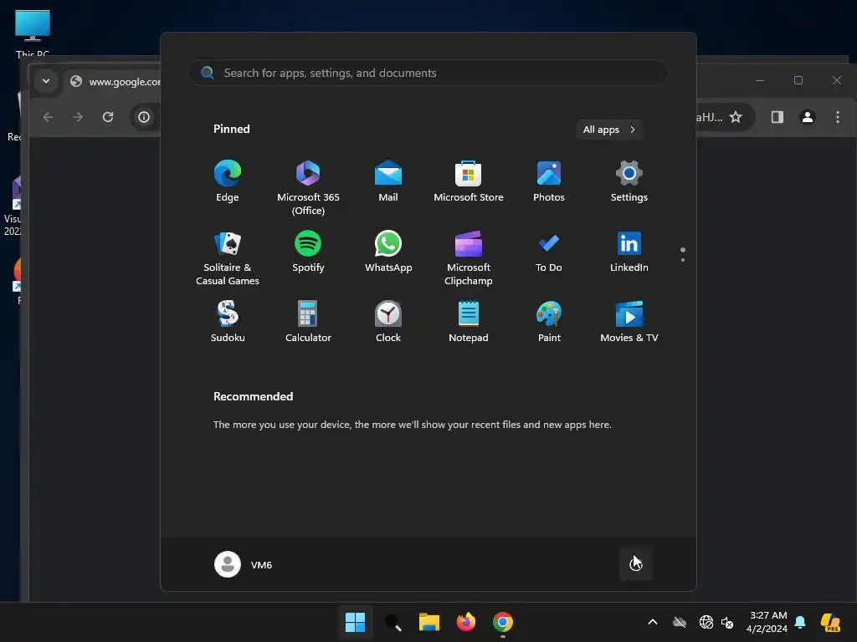Launch Firefox from taskbar
857x642 pixels.
[465, 622]
